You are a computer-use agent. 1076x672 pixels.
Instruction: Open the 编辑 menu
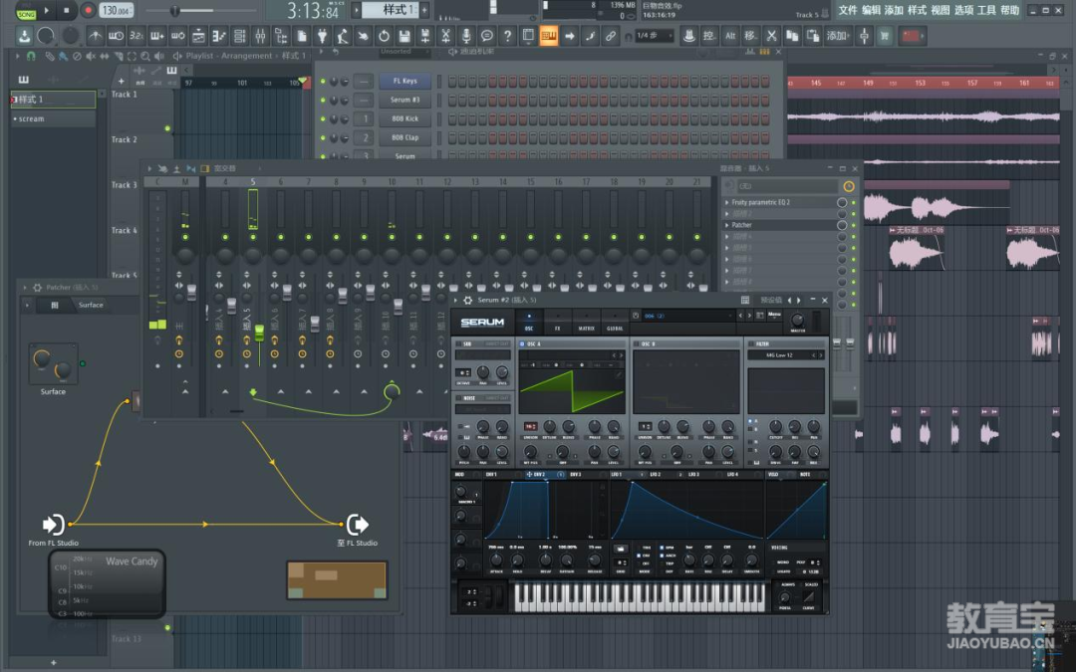coord(871,10)
